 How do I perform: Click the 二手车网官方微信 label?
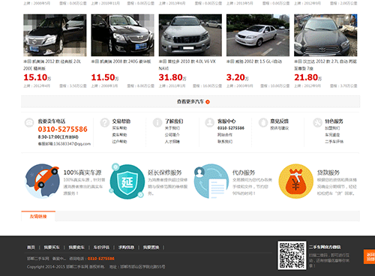tap(325, 247)
